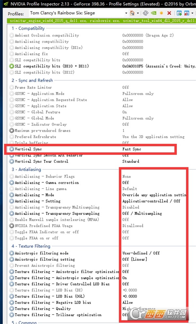Click the gear icon beside SLI compatibility bits (DX10 + DX11)
Image resolution: width=196 pixels, height=324 pixels.
coord(11,66)
